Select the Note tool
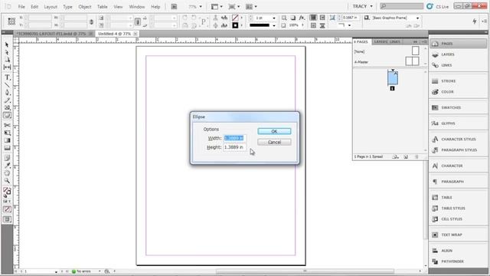 pos(7,157)
